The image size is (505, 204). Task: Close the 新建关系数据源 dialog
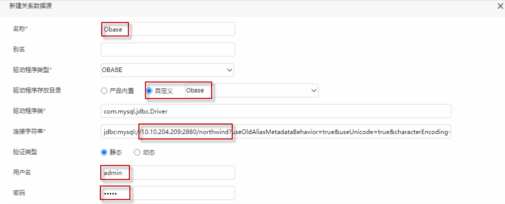[x=500, y=6]
